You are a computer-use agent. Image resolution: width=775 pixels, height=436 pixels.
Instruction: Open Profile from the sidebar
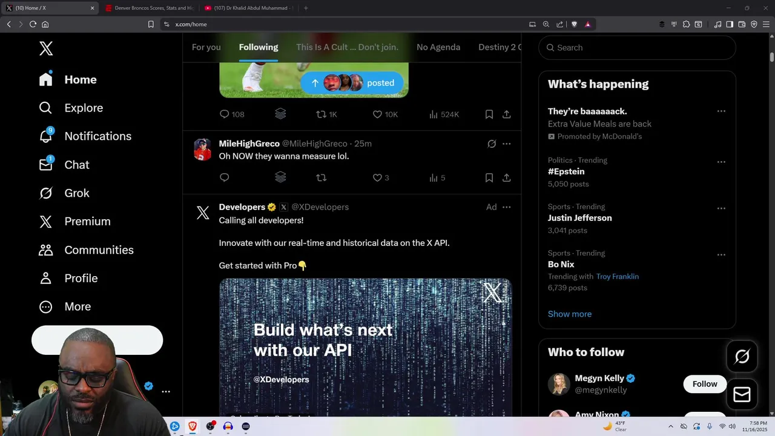68,278
